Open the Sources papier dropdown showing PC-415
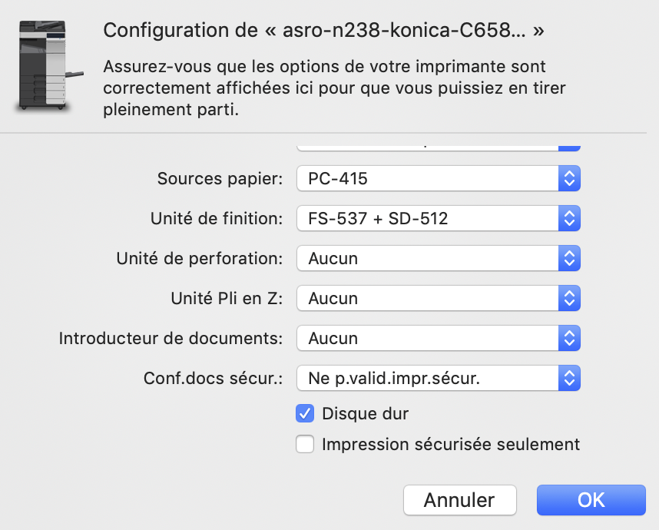 439,178
